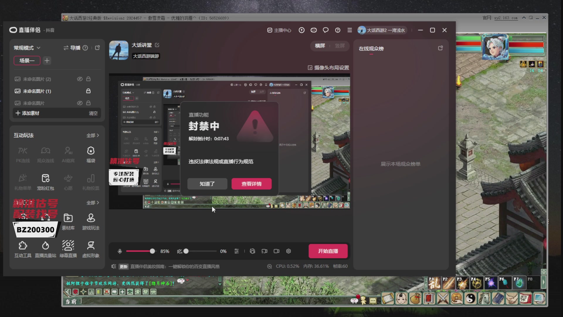
Task: Open the audio mixer settings icon
Action: (236, 251)
